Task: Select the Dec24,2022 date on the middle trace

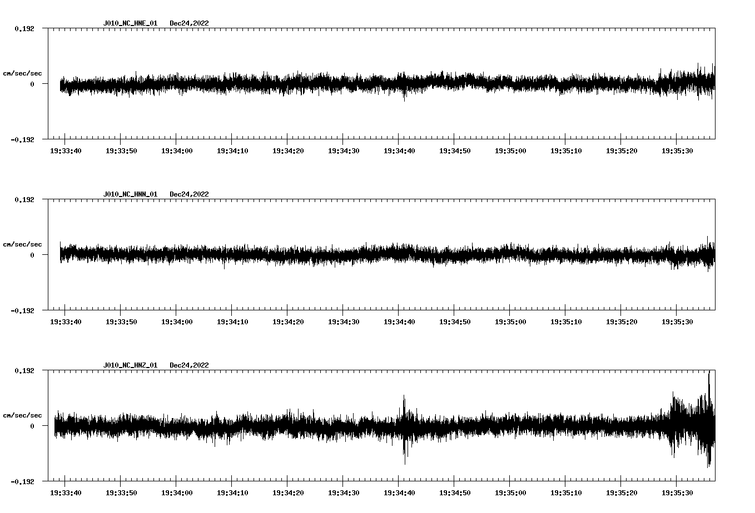Action: [190, 194]
